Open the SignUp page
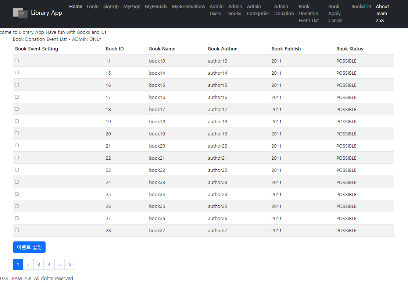 (111, 7)
